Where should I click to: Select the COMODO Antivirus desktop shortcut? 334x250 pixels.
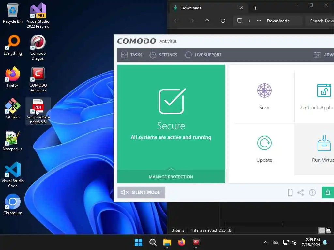click(x=38, y=79)
